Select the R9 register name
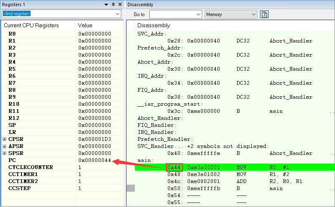 (12, 97)
